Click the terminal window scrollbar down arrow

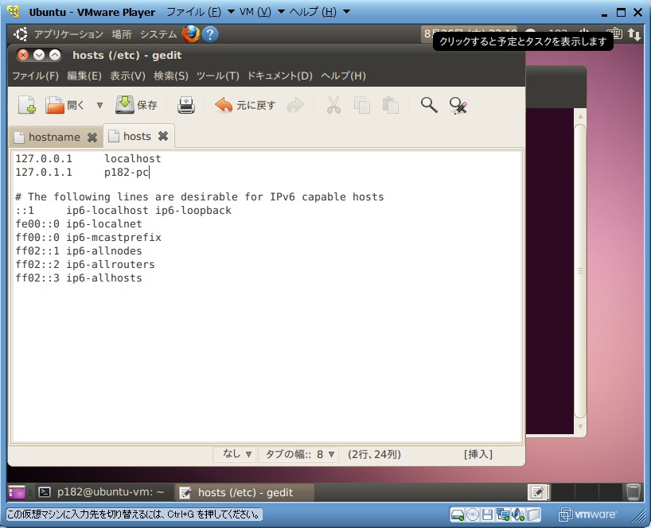coord(580,426)
